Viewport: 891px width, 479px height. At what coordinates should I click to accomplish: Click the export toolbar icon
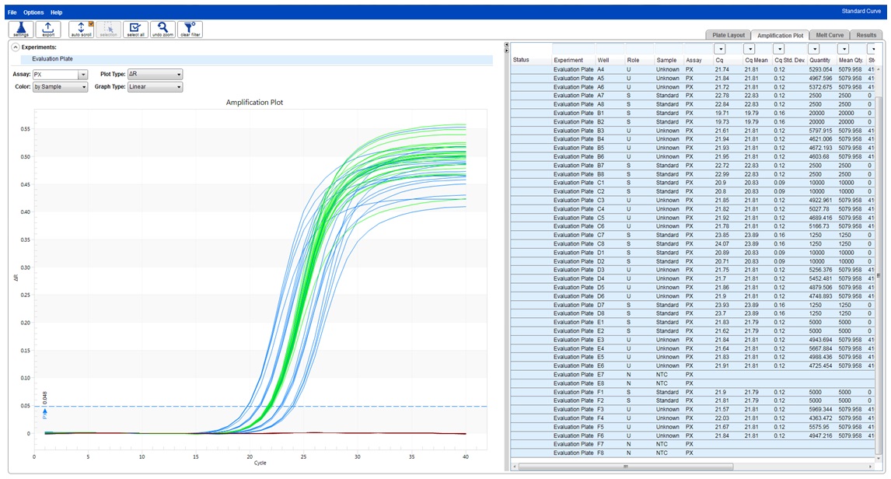(x=48, y=30)
